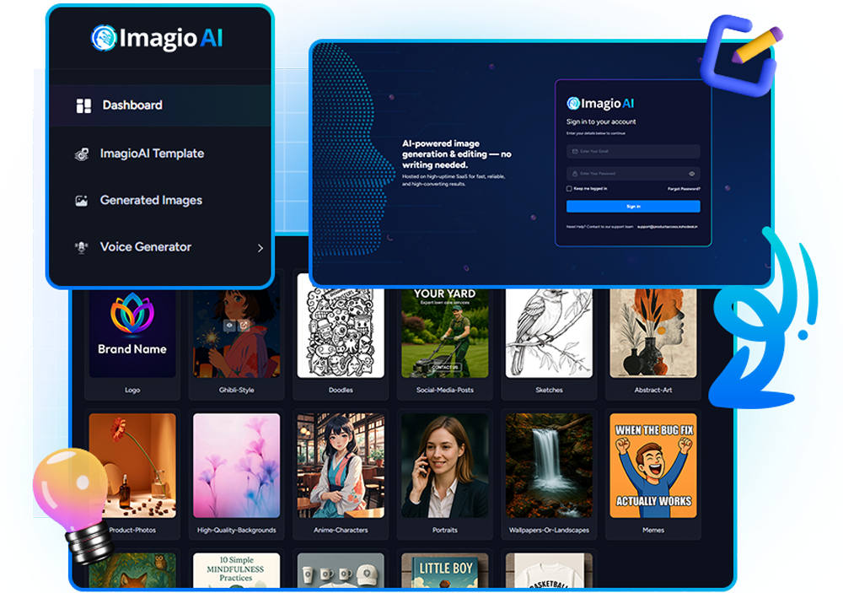
Task: Click the lock icon in the password field
Action: [x=575, y=173]
